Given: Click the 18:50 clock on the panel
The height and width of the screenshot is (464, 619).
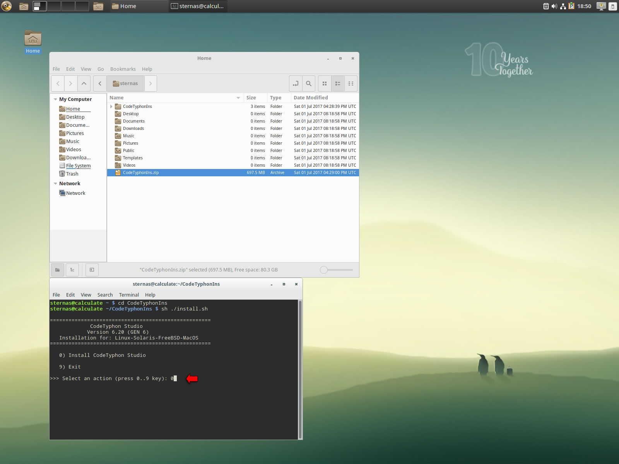Looking at the screenshot, I should point(584,6).
